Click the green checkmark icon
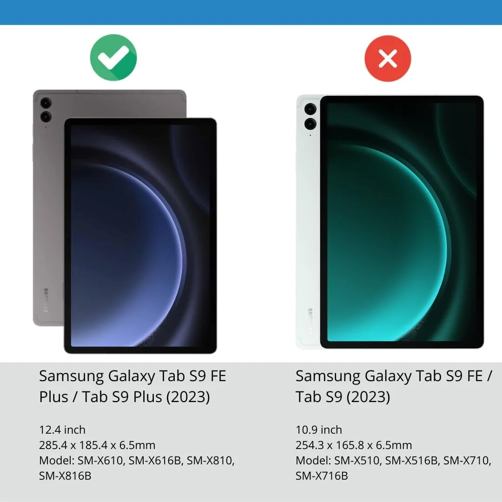502x502 pixels. click(113, 58)
